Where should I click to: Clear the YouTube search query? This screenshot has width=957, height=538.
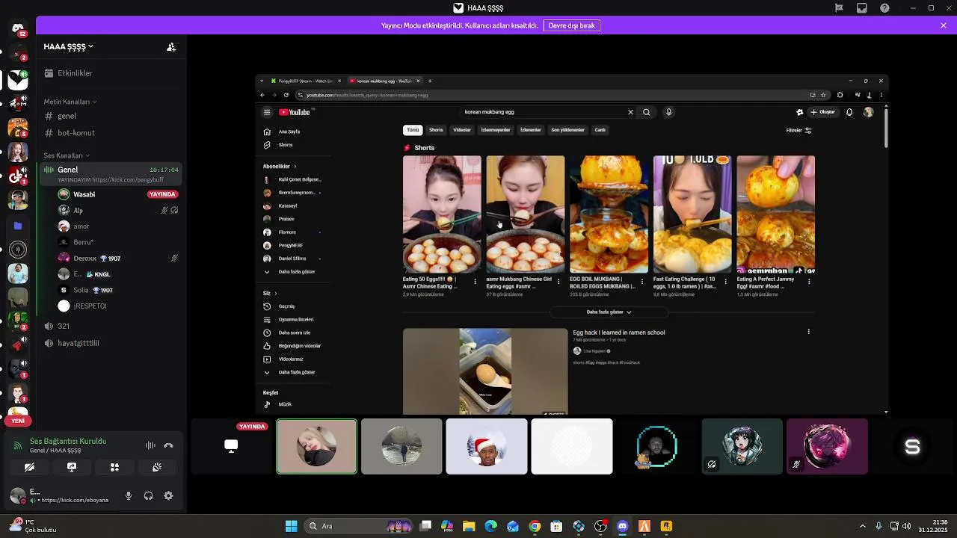[x=630, y=112]
